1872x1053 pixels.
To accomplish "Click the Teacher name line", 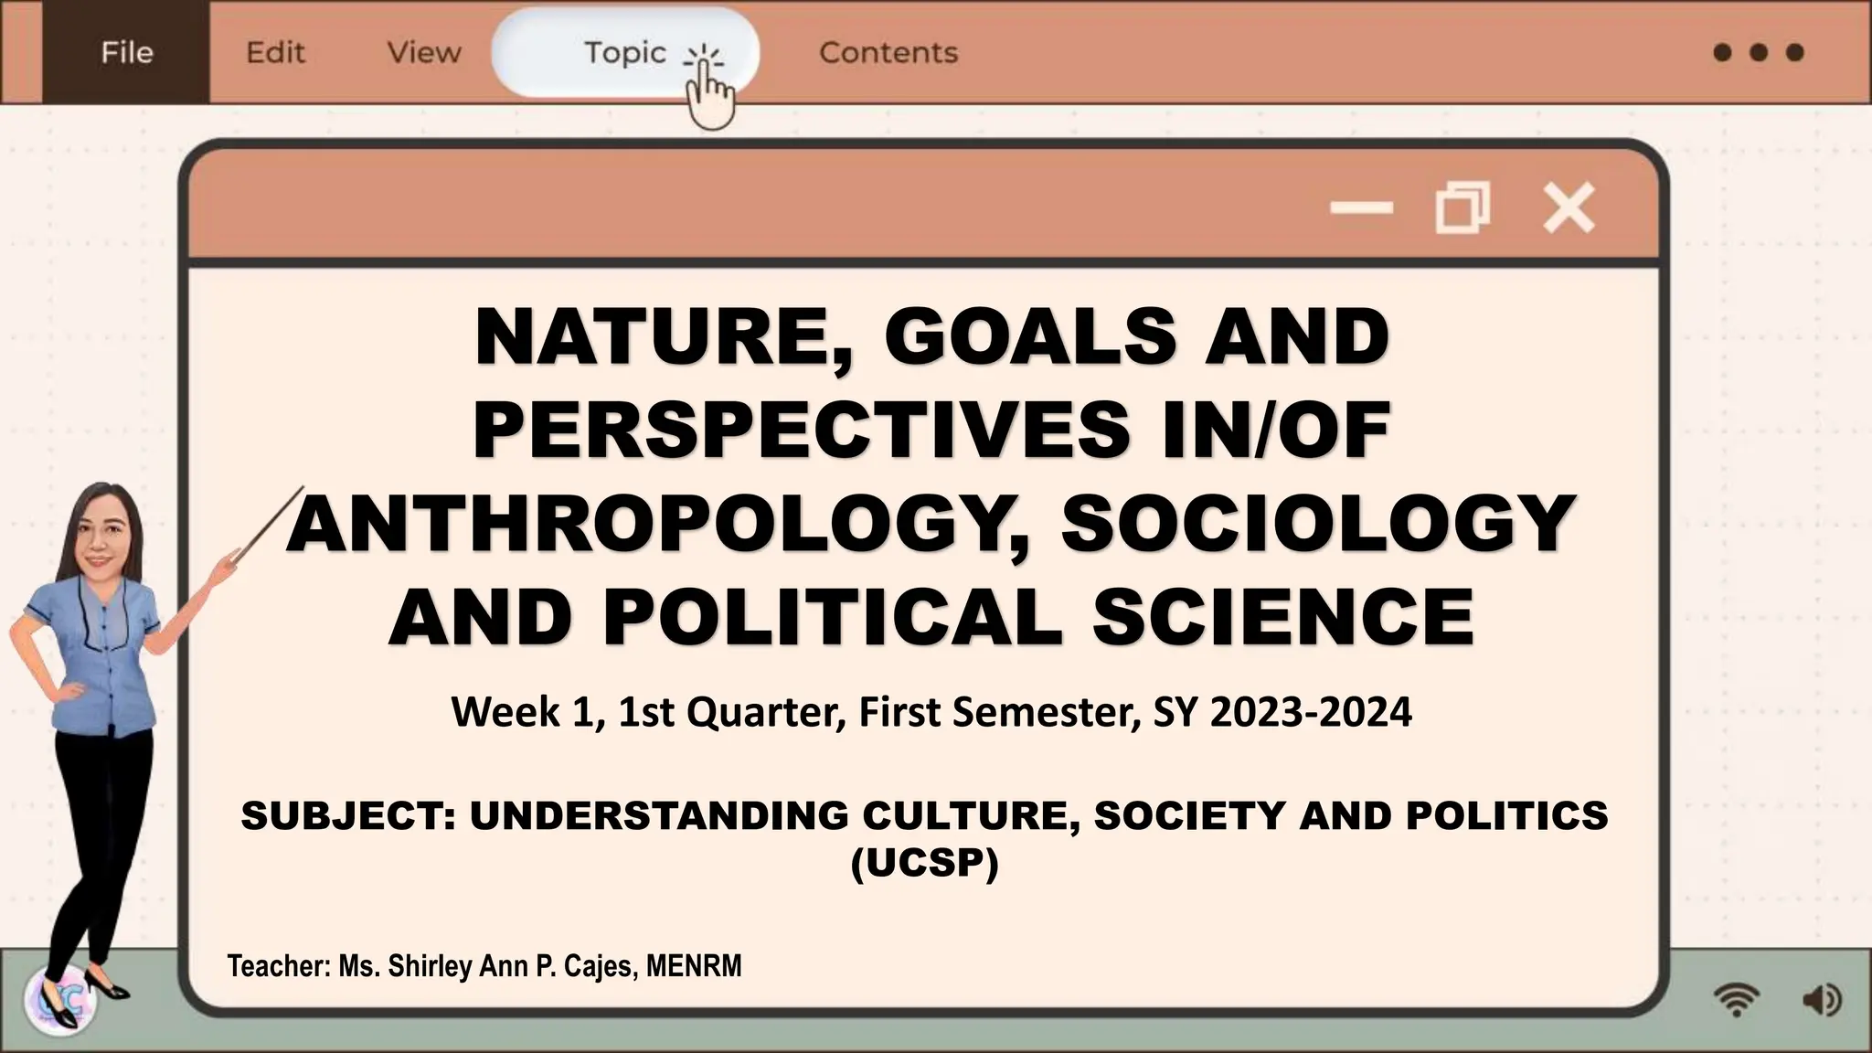I will point(484,966).
